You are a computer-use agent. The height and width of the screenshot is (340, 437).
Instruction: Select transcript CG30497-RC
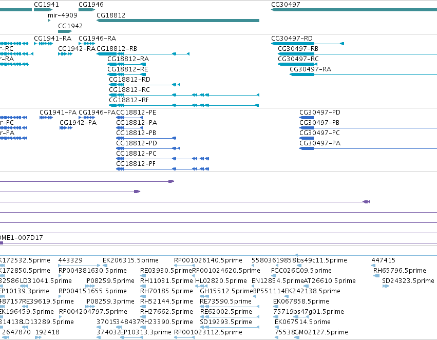pos(298,59)
